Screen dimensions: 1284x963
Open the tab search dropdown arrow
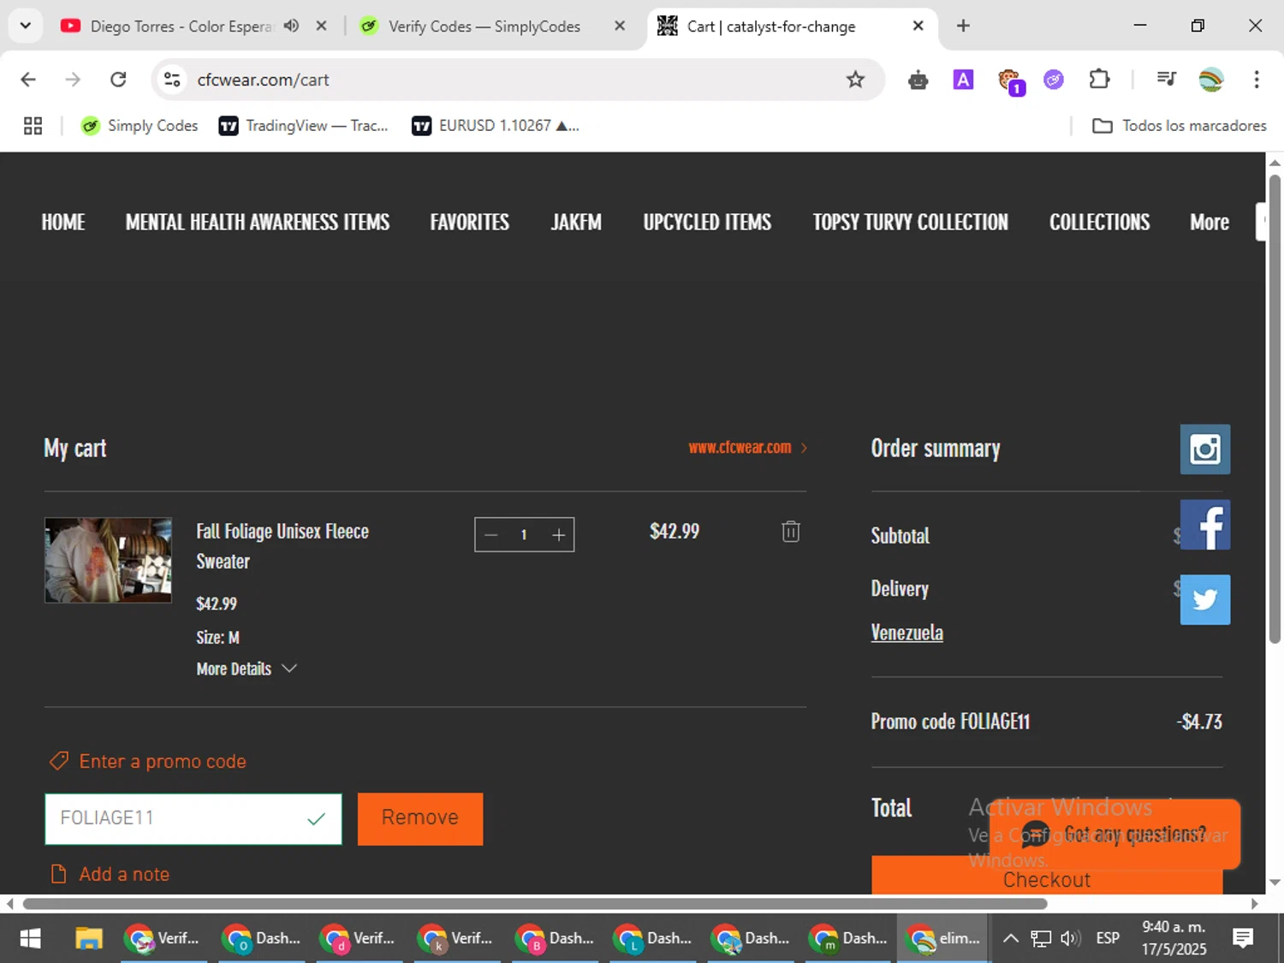[x=26, y=26]
